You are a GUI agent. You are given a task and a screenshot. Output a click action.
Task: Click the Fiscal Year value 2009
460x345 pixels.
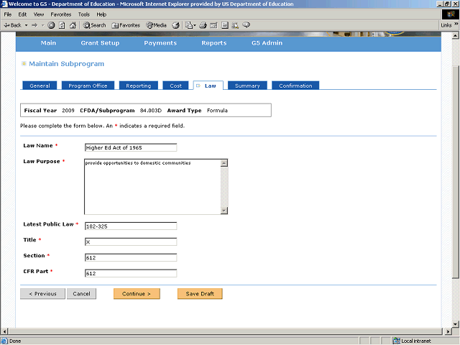click(68, 111)
